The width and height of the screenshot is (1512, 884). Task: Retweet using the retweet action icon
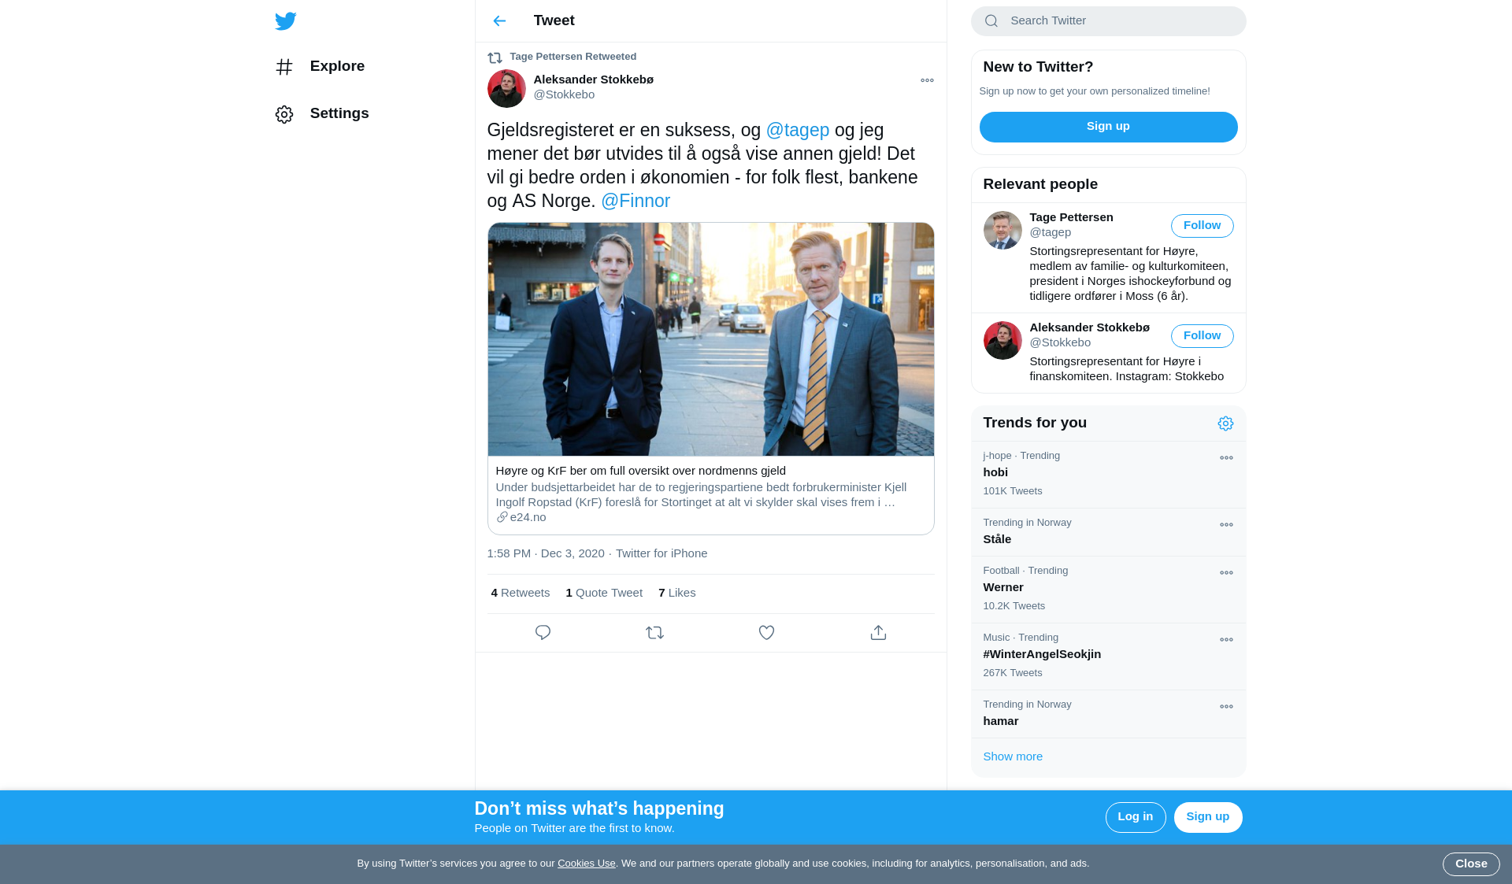point(654,633)
